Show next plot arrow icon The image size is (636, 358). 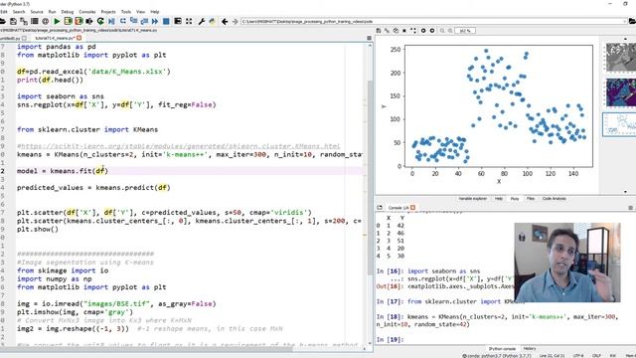(x=432, y=31)
